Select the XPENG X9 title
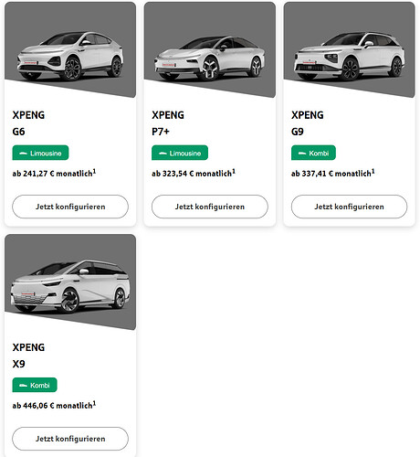This screenshot has height=457, width=420. (x=28, y=356)
